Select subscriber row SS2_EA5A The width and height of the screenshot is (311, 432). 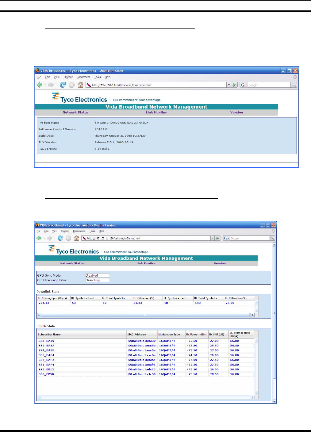146,346
